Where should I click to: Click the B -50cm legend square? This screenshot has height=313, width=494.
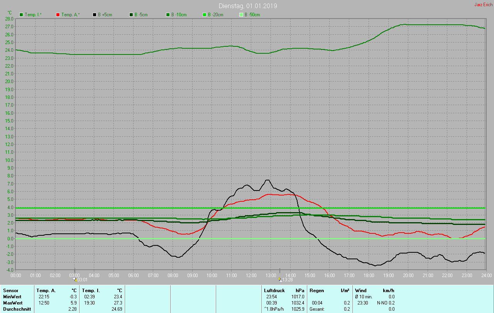(241, 15)
